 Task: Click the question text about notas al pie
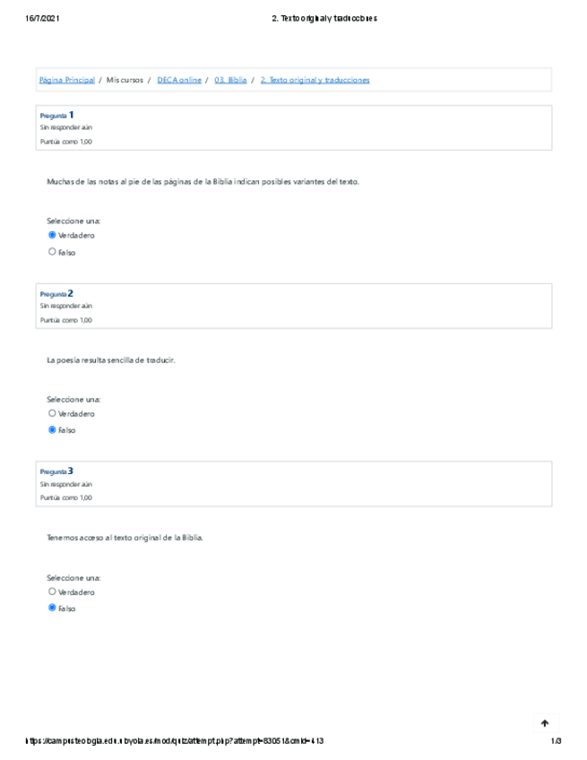coord(203,182)
